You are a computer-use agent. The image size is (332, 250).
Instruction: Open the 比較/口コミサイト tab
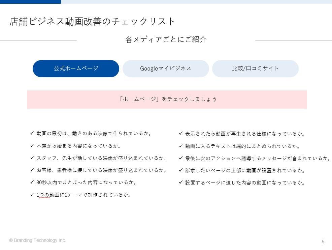pyautogui.click(x=255, y=68)
